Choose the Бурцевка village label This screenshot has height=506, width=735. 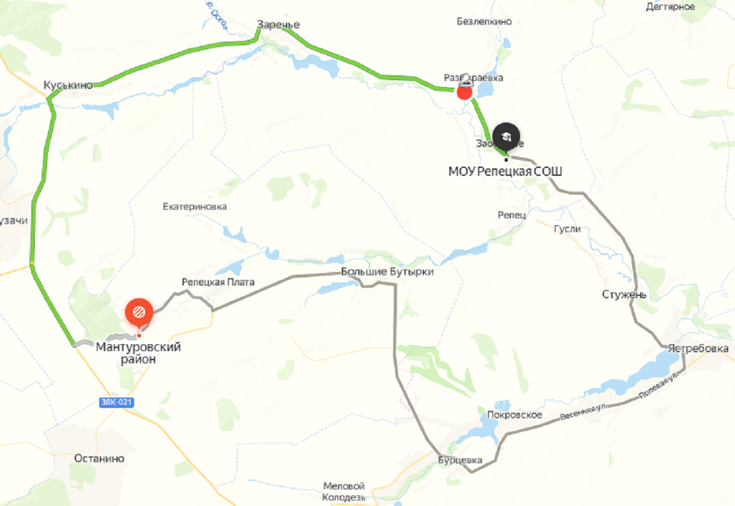click(460, 460)
